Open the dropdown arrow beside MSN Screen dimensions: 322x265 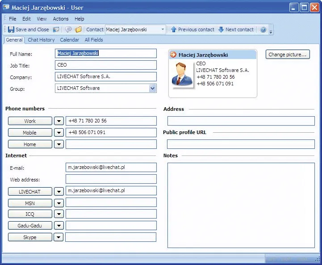click(x=59, y=203)
